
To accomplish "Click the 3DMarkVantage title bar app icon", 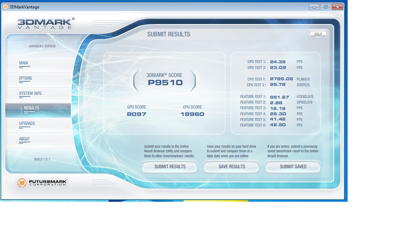I will (x=5, y=7).
